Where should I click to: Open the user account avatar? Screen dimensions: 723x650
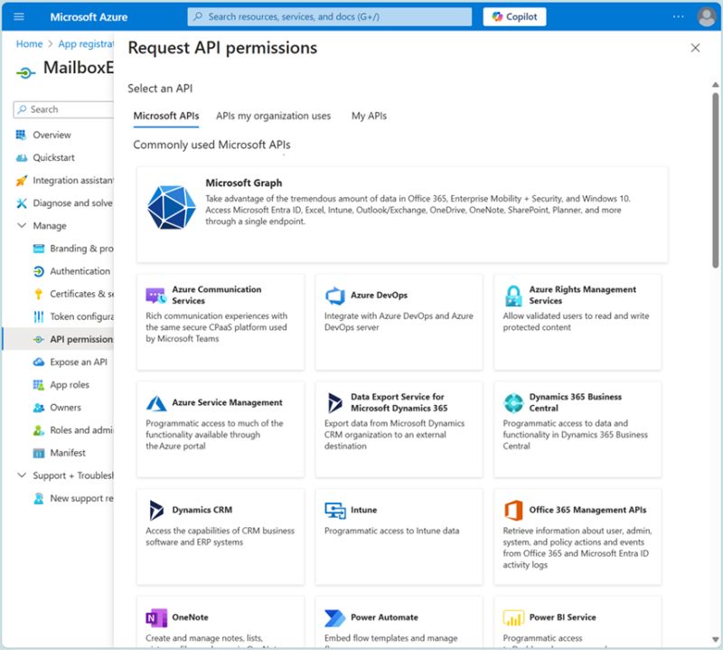pyautogui.click(x=706, y=17)
